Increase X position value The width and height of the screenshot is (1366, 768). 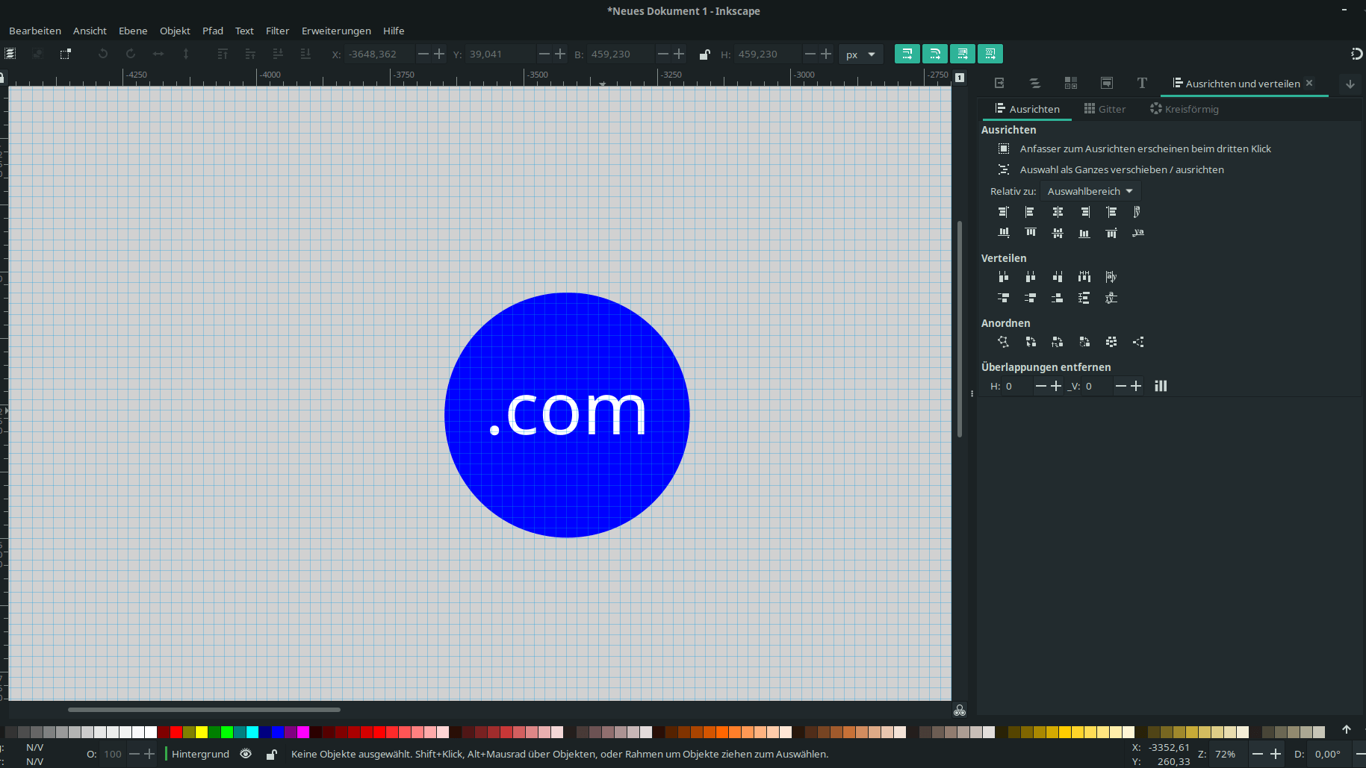click(x=439, y=54)
